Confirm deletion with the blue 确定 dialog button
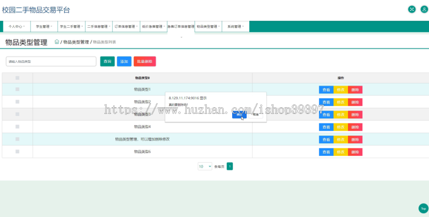The height and width of the screenshot is (217, 429). [239, 115]
